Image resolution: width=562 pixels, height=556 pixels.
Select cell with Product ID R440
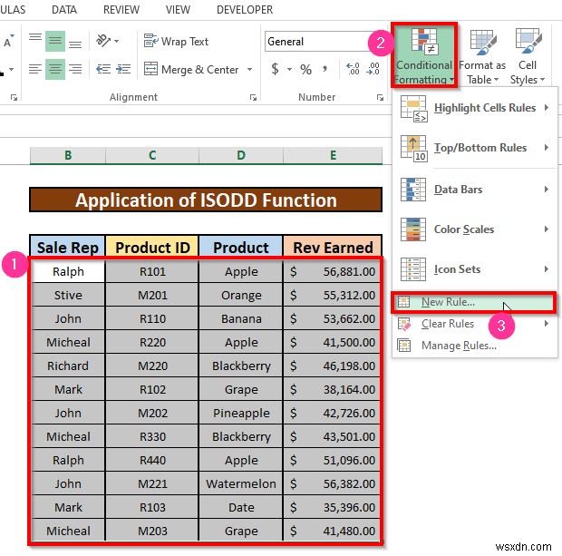(152, 460)
